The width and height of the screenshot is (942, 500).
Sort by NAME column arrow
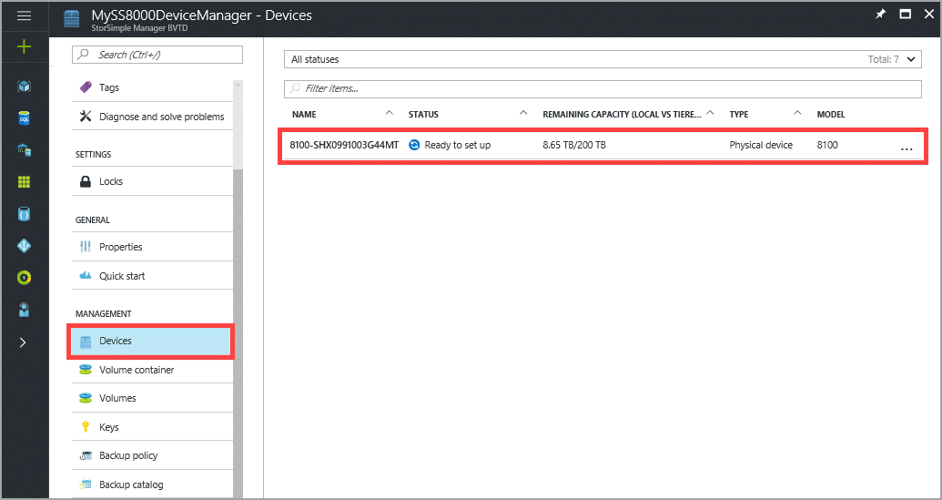(x=390, y=114)
